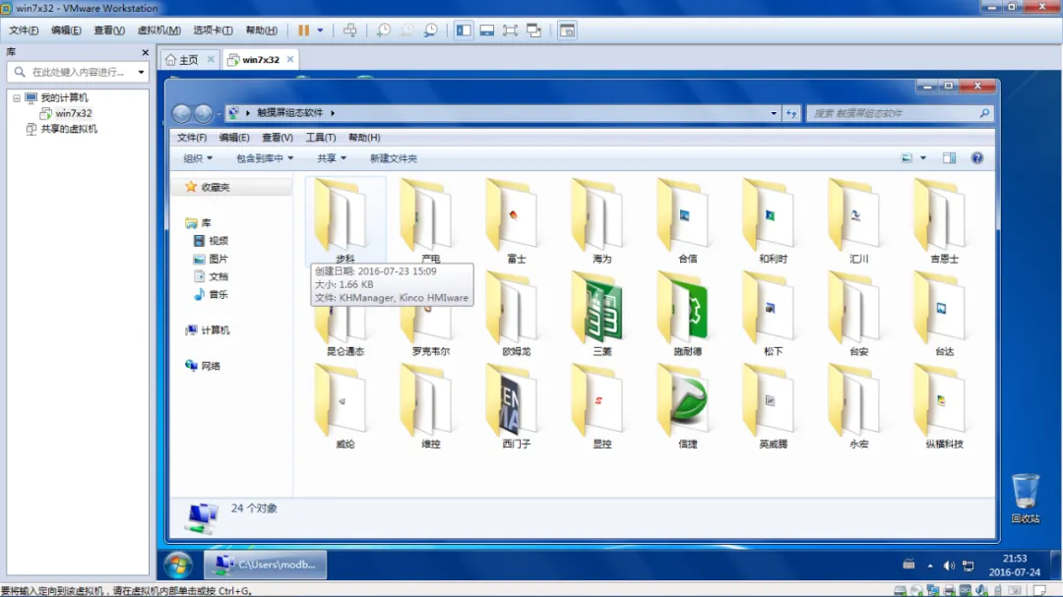Open the 永宏 folder

pyautogui.click(x=858, y=404)
